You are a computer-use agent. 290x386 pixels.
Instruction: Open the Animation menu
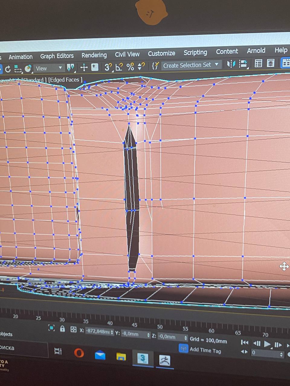pos(21,57)
